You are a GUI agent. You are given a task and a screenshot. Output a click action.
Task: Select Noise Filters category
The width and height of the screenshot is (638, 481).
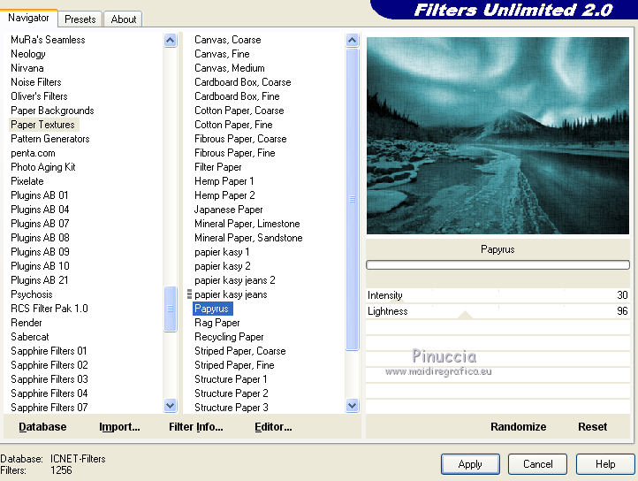(x=36, y=82)
